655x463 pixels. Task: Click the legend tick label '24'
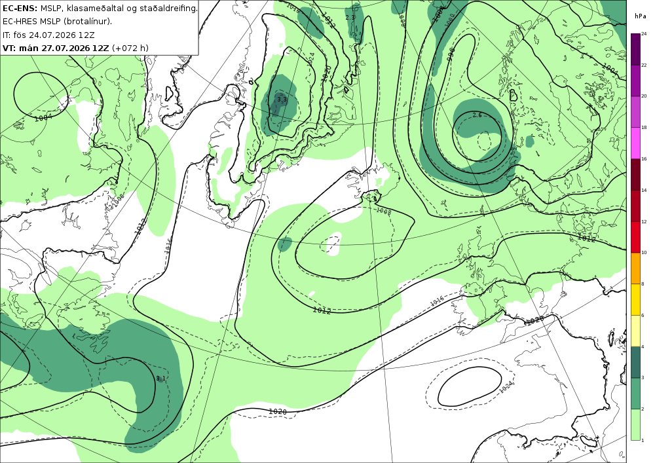coord(644,34)
